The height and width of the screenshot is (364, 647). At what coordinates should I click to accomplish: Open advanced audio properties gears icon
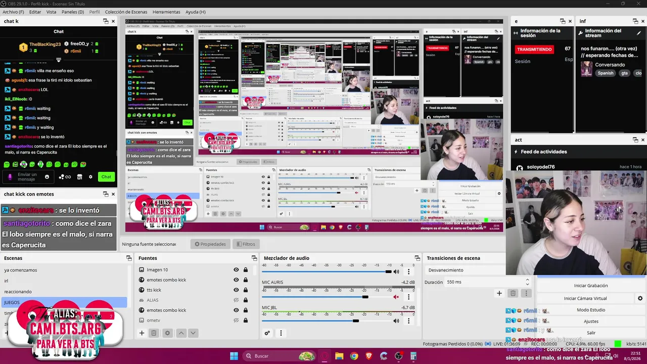click(267, 333)
